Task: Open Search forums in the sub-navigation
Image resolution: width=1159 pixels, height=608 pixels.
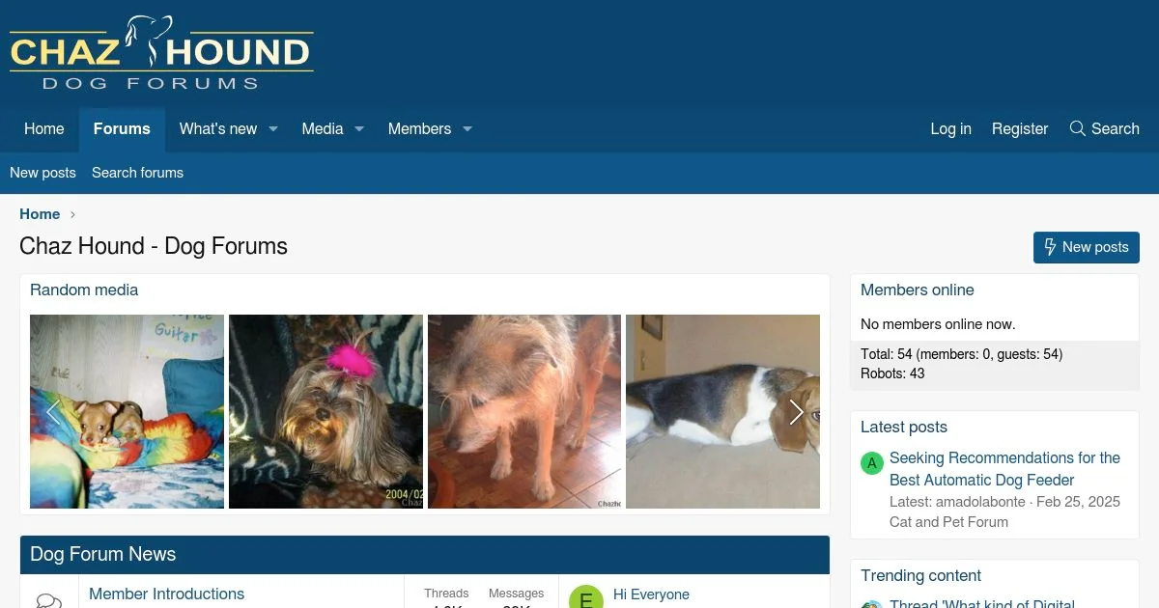Action: tap(137, 173)
